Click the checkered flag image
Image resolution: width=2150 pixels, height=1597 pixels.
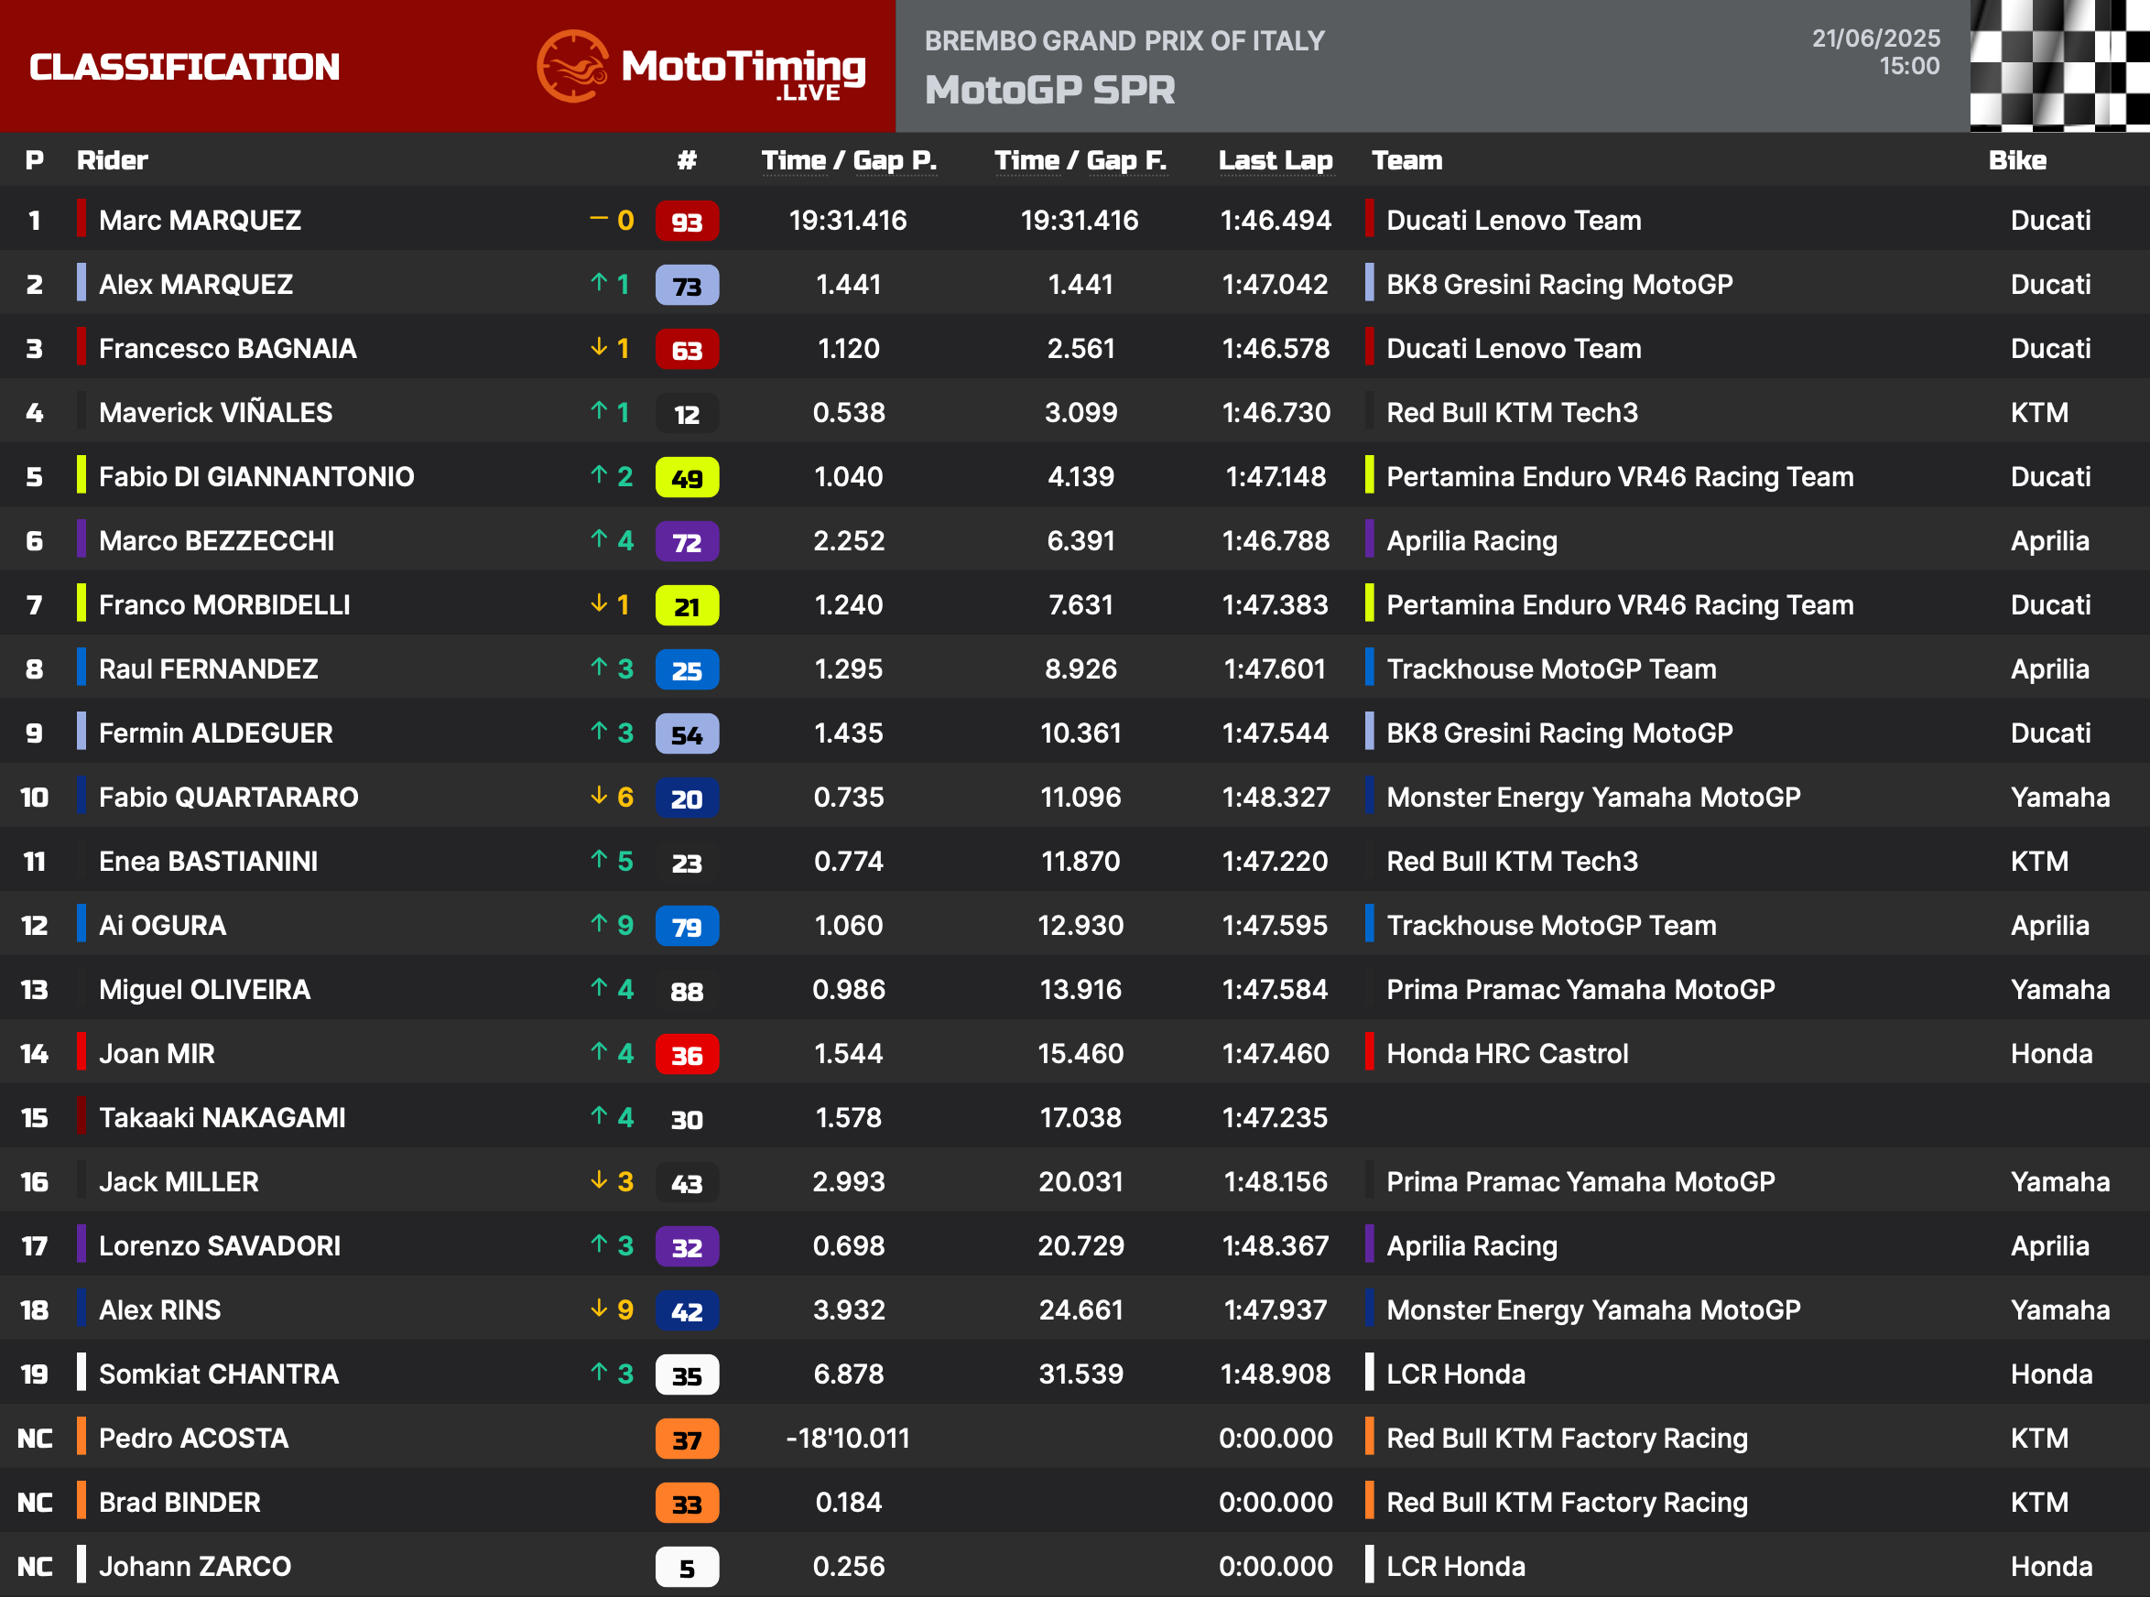pyautogui.click(x=2058, y=66)
